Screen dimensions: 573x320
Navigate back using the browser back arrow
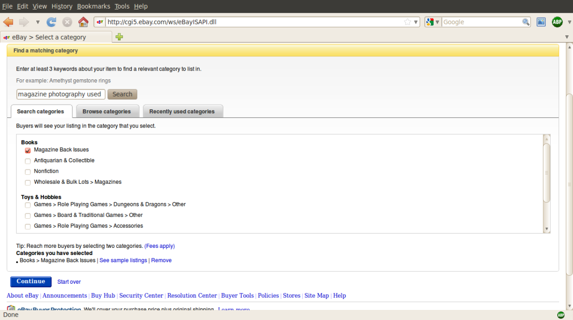coord(8,21)
